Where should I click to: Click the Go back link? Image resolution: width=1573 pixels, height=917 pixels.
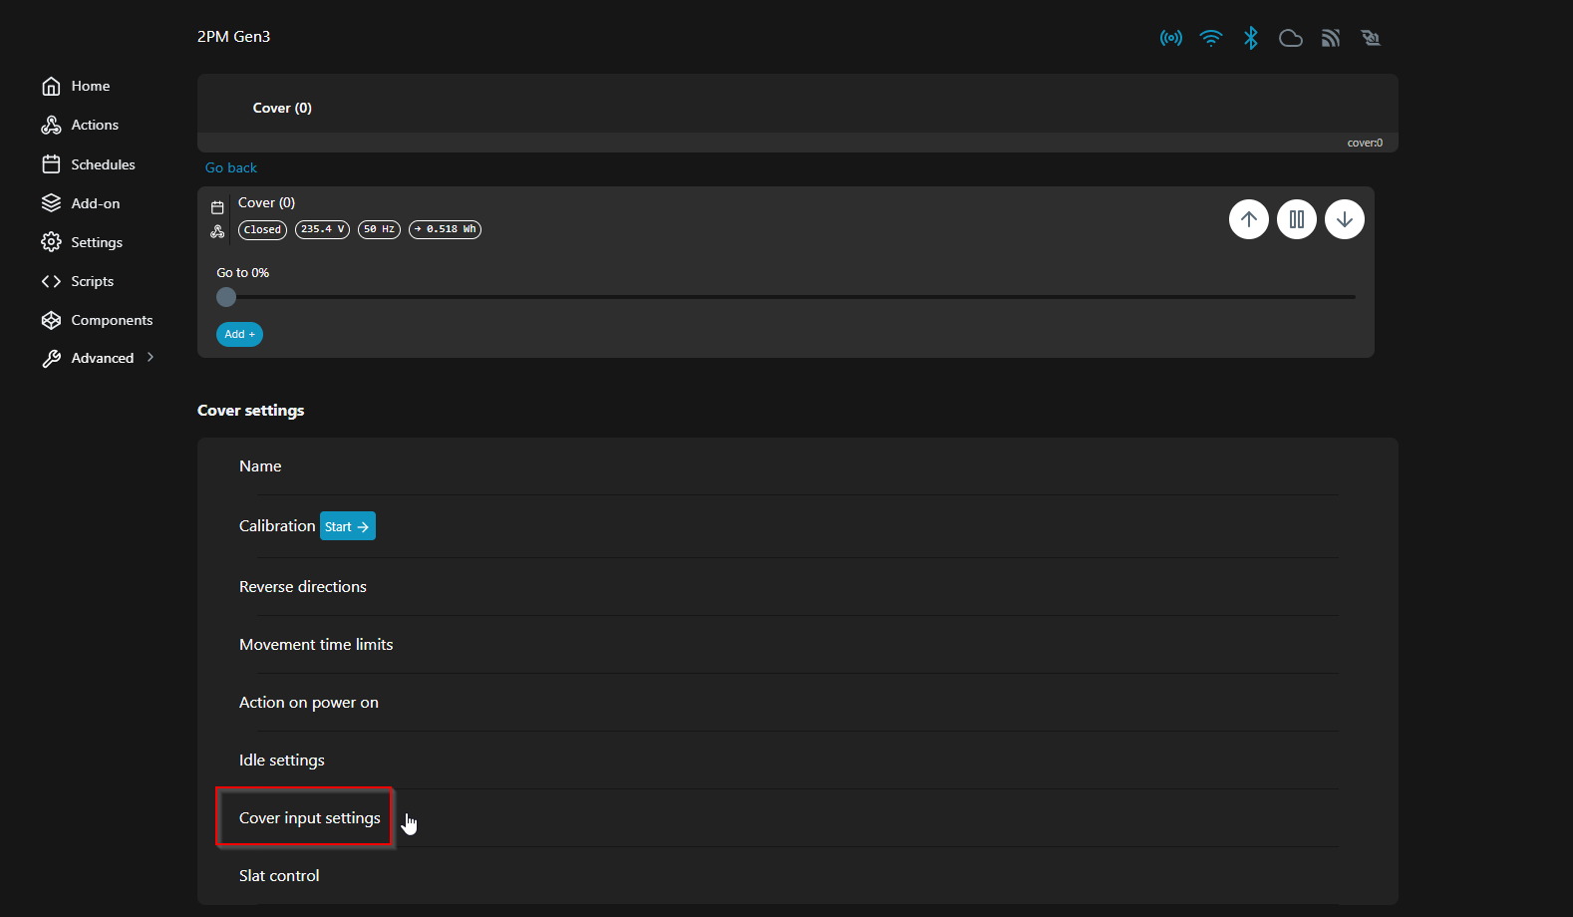pyautogui.click(x=230, y=167)
